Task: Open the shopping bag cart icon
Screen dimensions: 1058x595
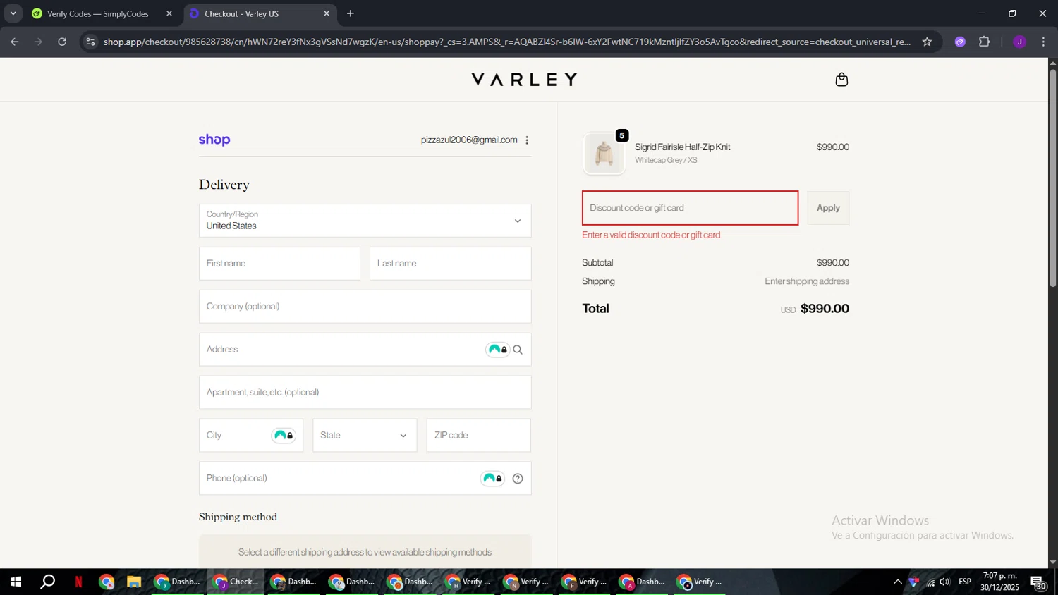Action: click(x=841, y=80)
